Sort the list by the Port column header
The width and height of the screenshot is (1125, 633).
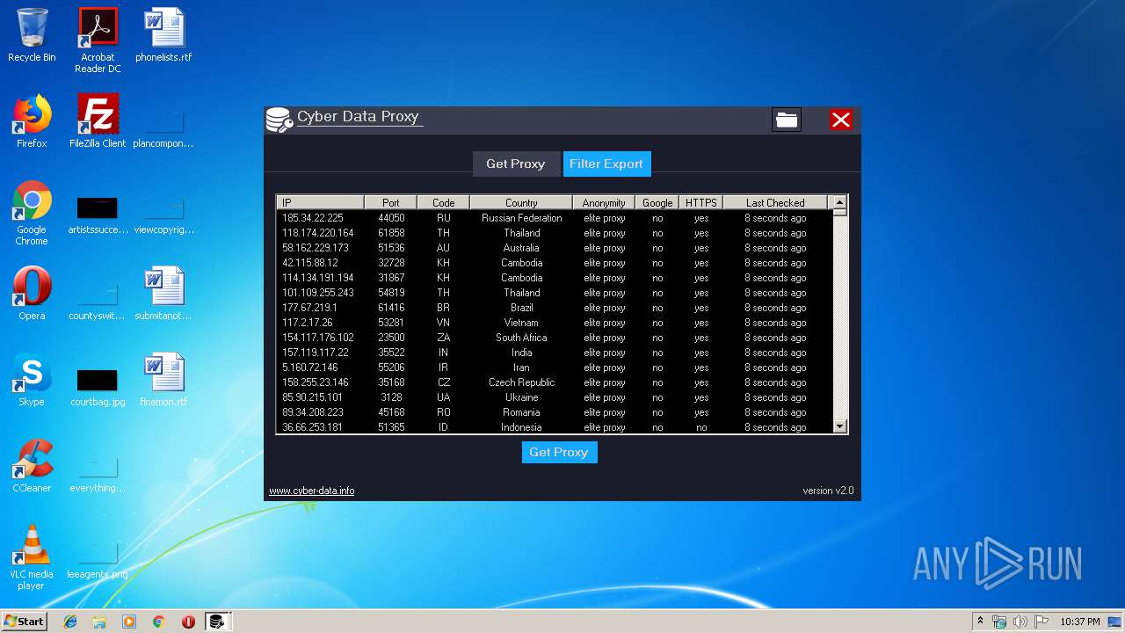[x=391, y=202]
